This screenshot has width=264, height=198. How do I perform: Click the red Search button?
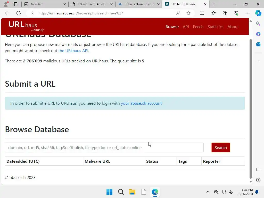(x=221, y=147)
